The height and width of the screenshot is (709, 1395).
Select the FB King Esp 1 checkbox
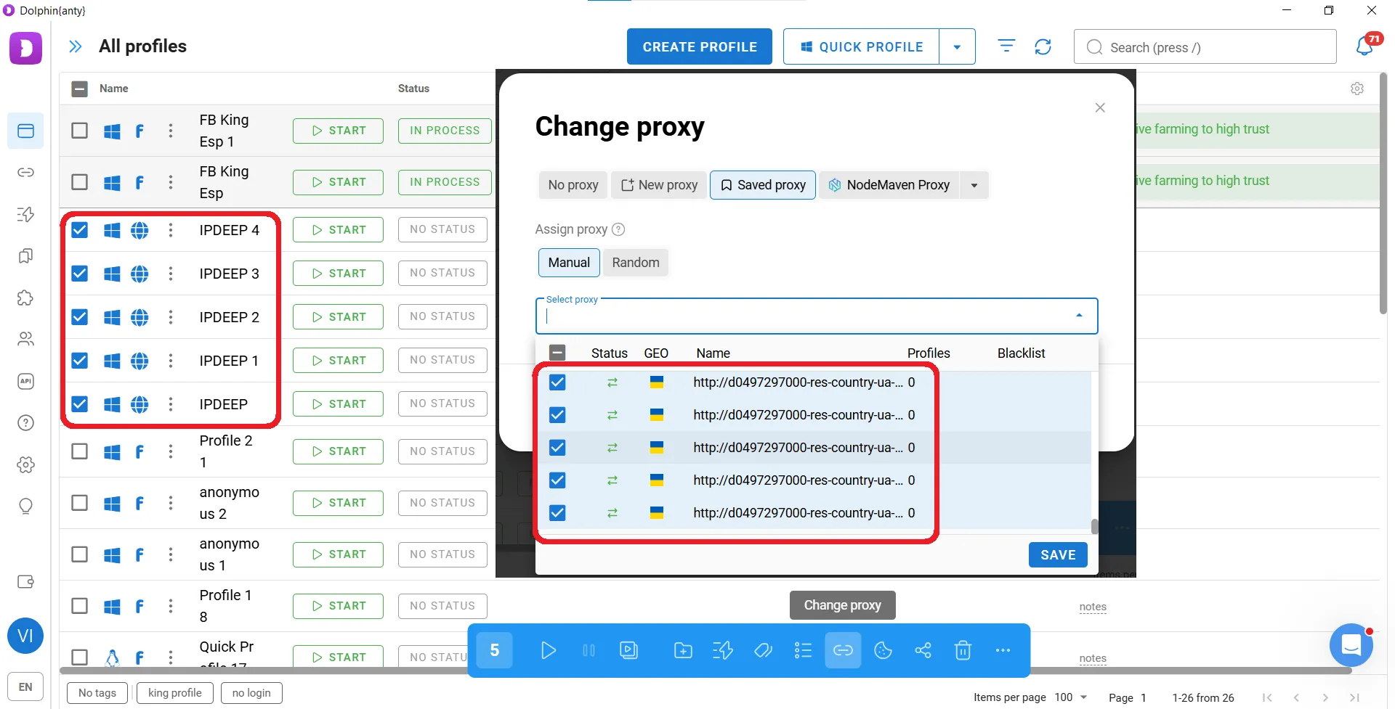pyautogui.click(x=80, y=131)
